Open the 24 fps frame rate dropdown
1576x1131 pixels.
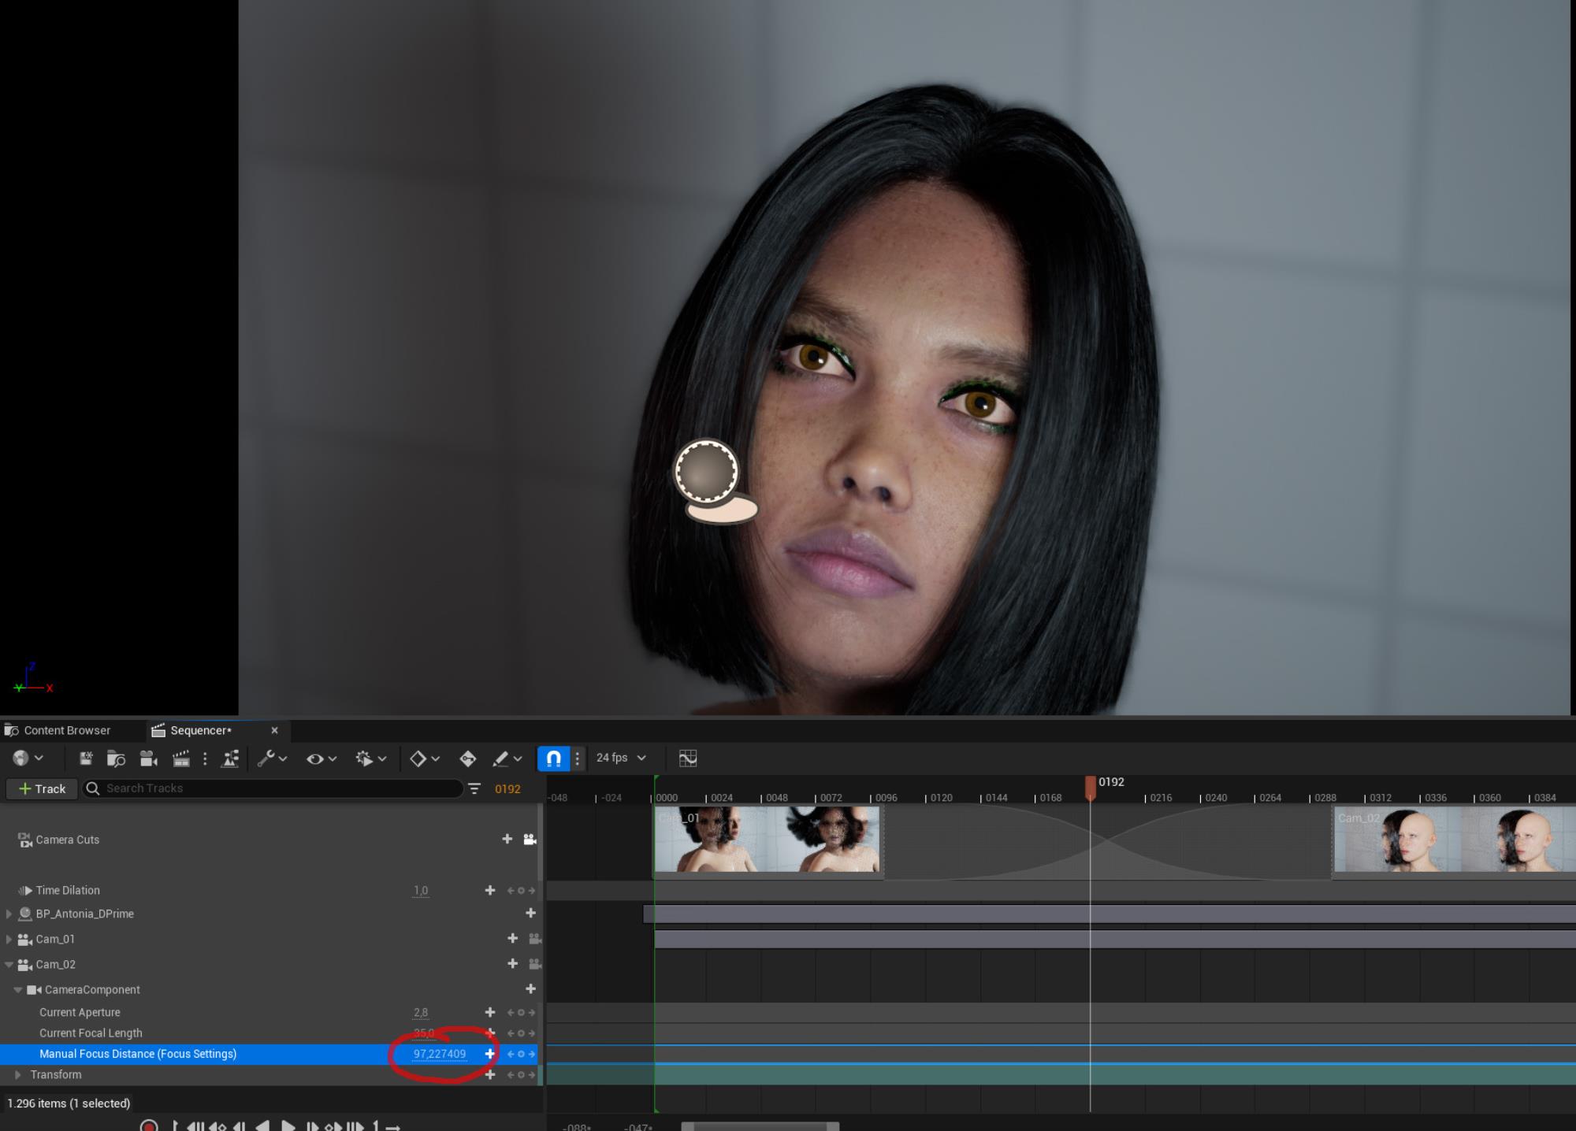[x=621, y=758]
